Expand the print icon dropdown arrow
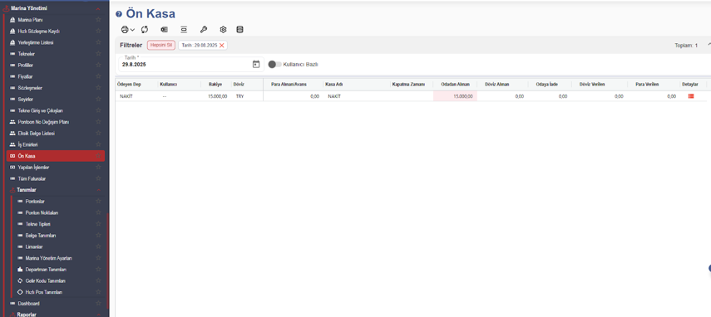711x317 pixels. tap(133, 29)
